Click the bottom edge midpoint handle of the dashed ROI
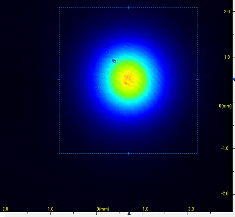235x217 pixels. (128, 153)
